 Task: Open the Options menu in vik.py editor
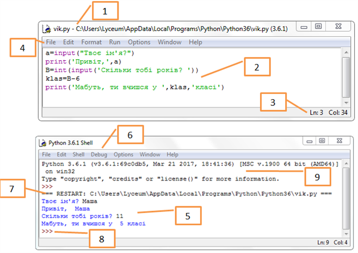139,42
